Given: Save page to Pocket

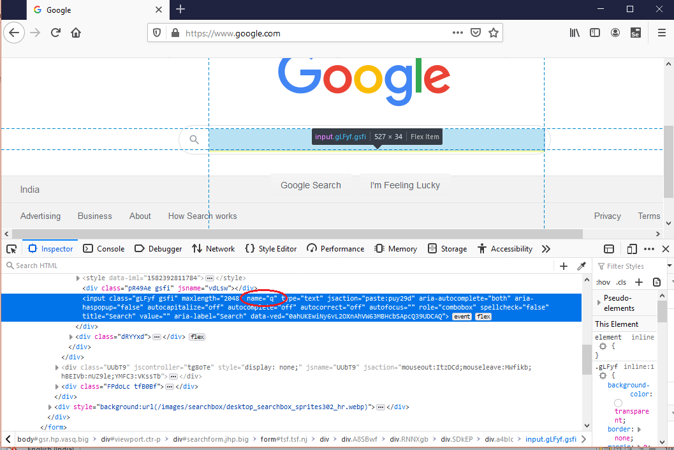Looking at the screenshot, I should click(476, 33).
